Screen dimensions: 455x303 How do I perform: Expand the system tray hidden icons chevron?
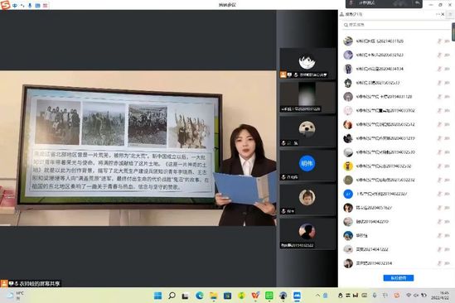317,296
